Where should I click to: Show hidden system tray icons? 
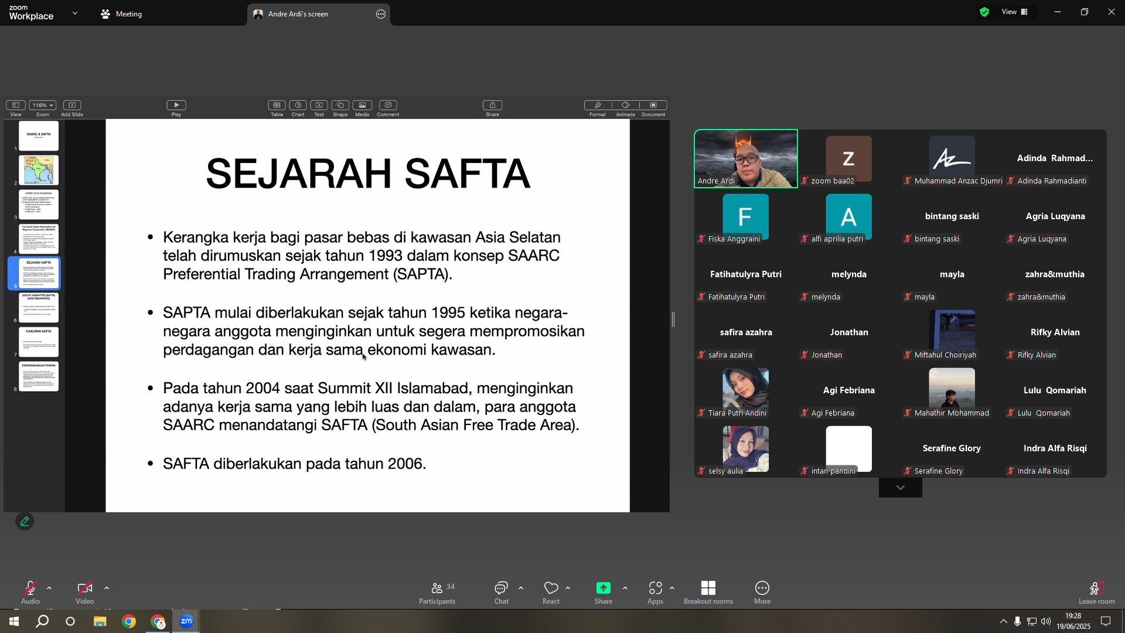1003,621
